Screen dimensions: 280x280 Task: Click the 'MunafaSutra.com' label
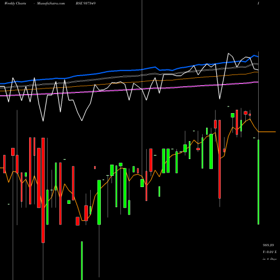51,3
